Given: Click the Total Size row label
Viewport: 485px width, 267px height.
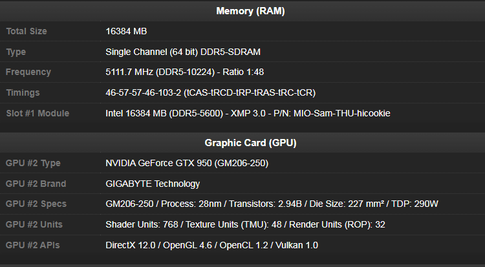Looking at the screenshot, I should pos(27,31).
